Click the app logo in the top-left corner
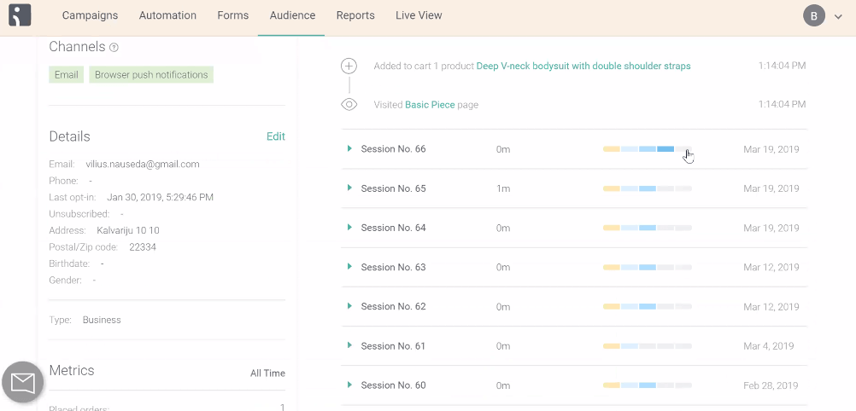Viewport: 856px width, 411px height. (20, 15)
